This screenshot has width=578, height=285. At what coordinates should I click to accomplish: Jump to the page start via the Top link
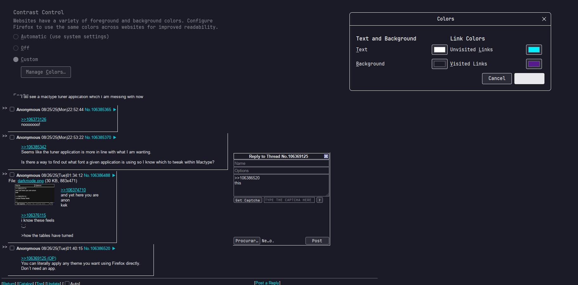coord(40,283)
